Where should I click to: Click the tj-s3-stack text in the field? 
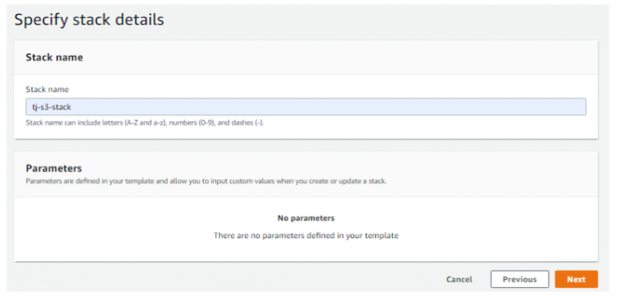52,107
